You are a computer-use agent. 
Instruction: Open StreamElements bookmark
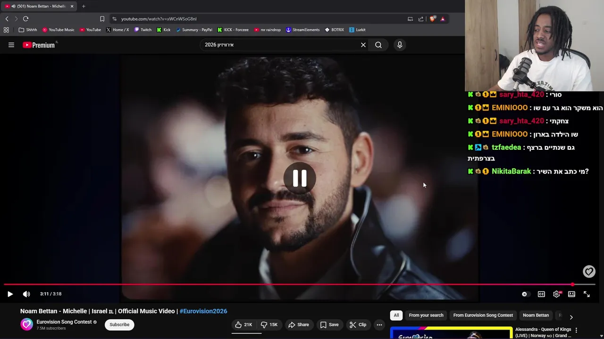pyautogui.click(x=302, y=30)
